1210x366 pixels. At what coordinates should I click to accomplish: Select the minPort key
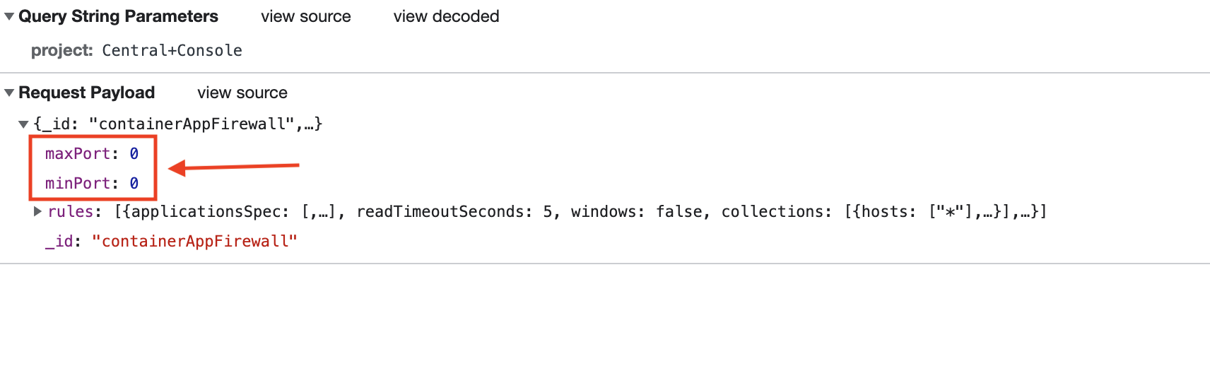click(78, 183)
